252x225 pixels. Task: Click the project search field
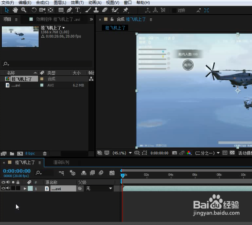click(47, 64)
